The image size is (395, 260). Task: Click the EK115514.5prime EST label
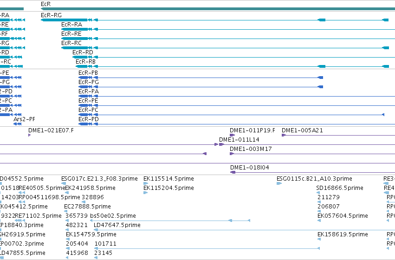[x=168, y=179]
